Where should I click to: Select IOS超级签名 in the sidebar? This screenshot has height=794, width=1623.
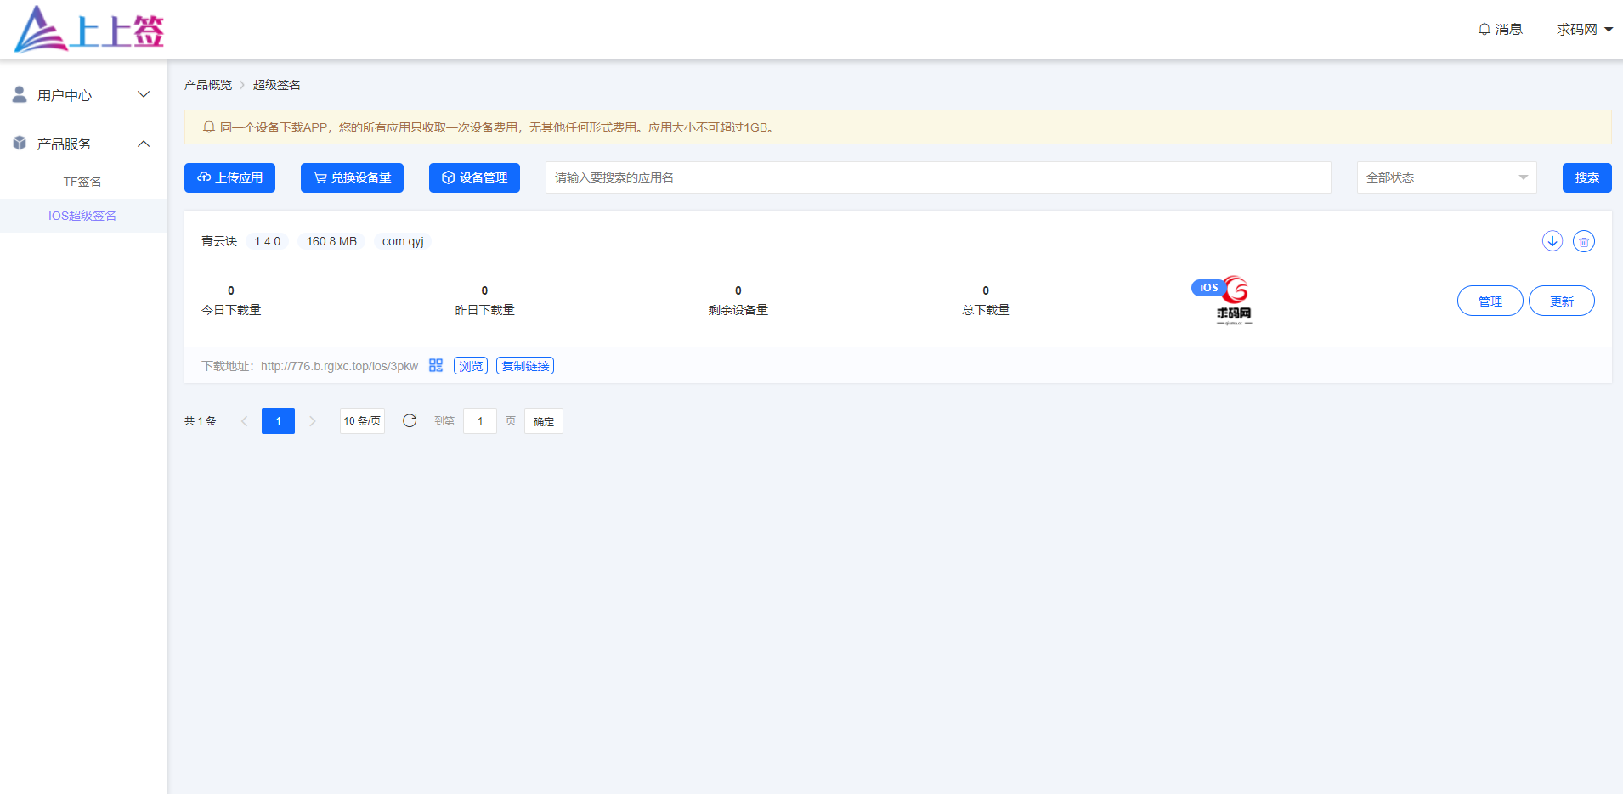click(x=82, y=216)
